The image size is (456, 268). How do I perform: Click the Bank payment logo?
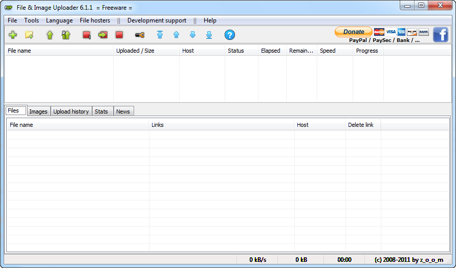pyautogui.click(x=424, y=32)
